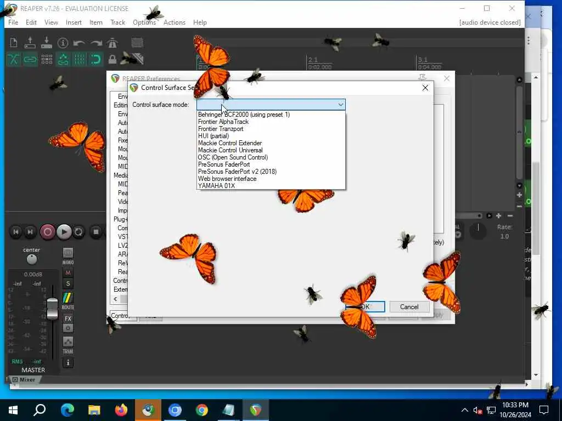Select Mackie Control Extender option
Image resolution: width=562 pixels, height=421 pixels.
271,143
